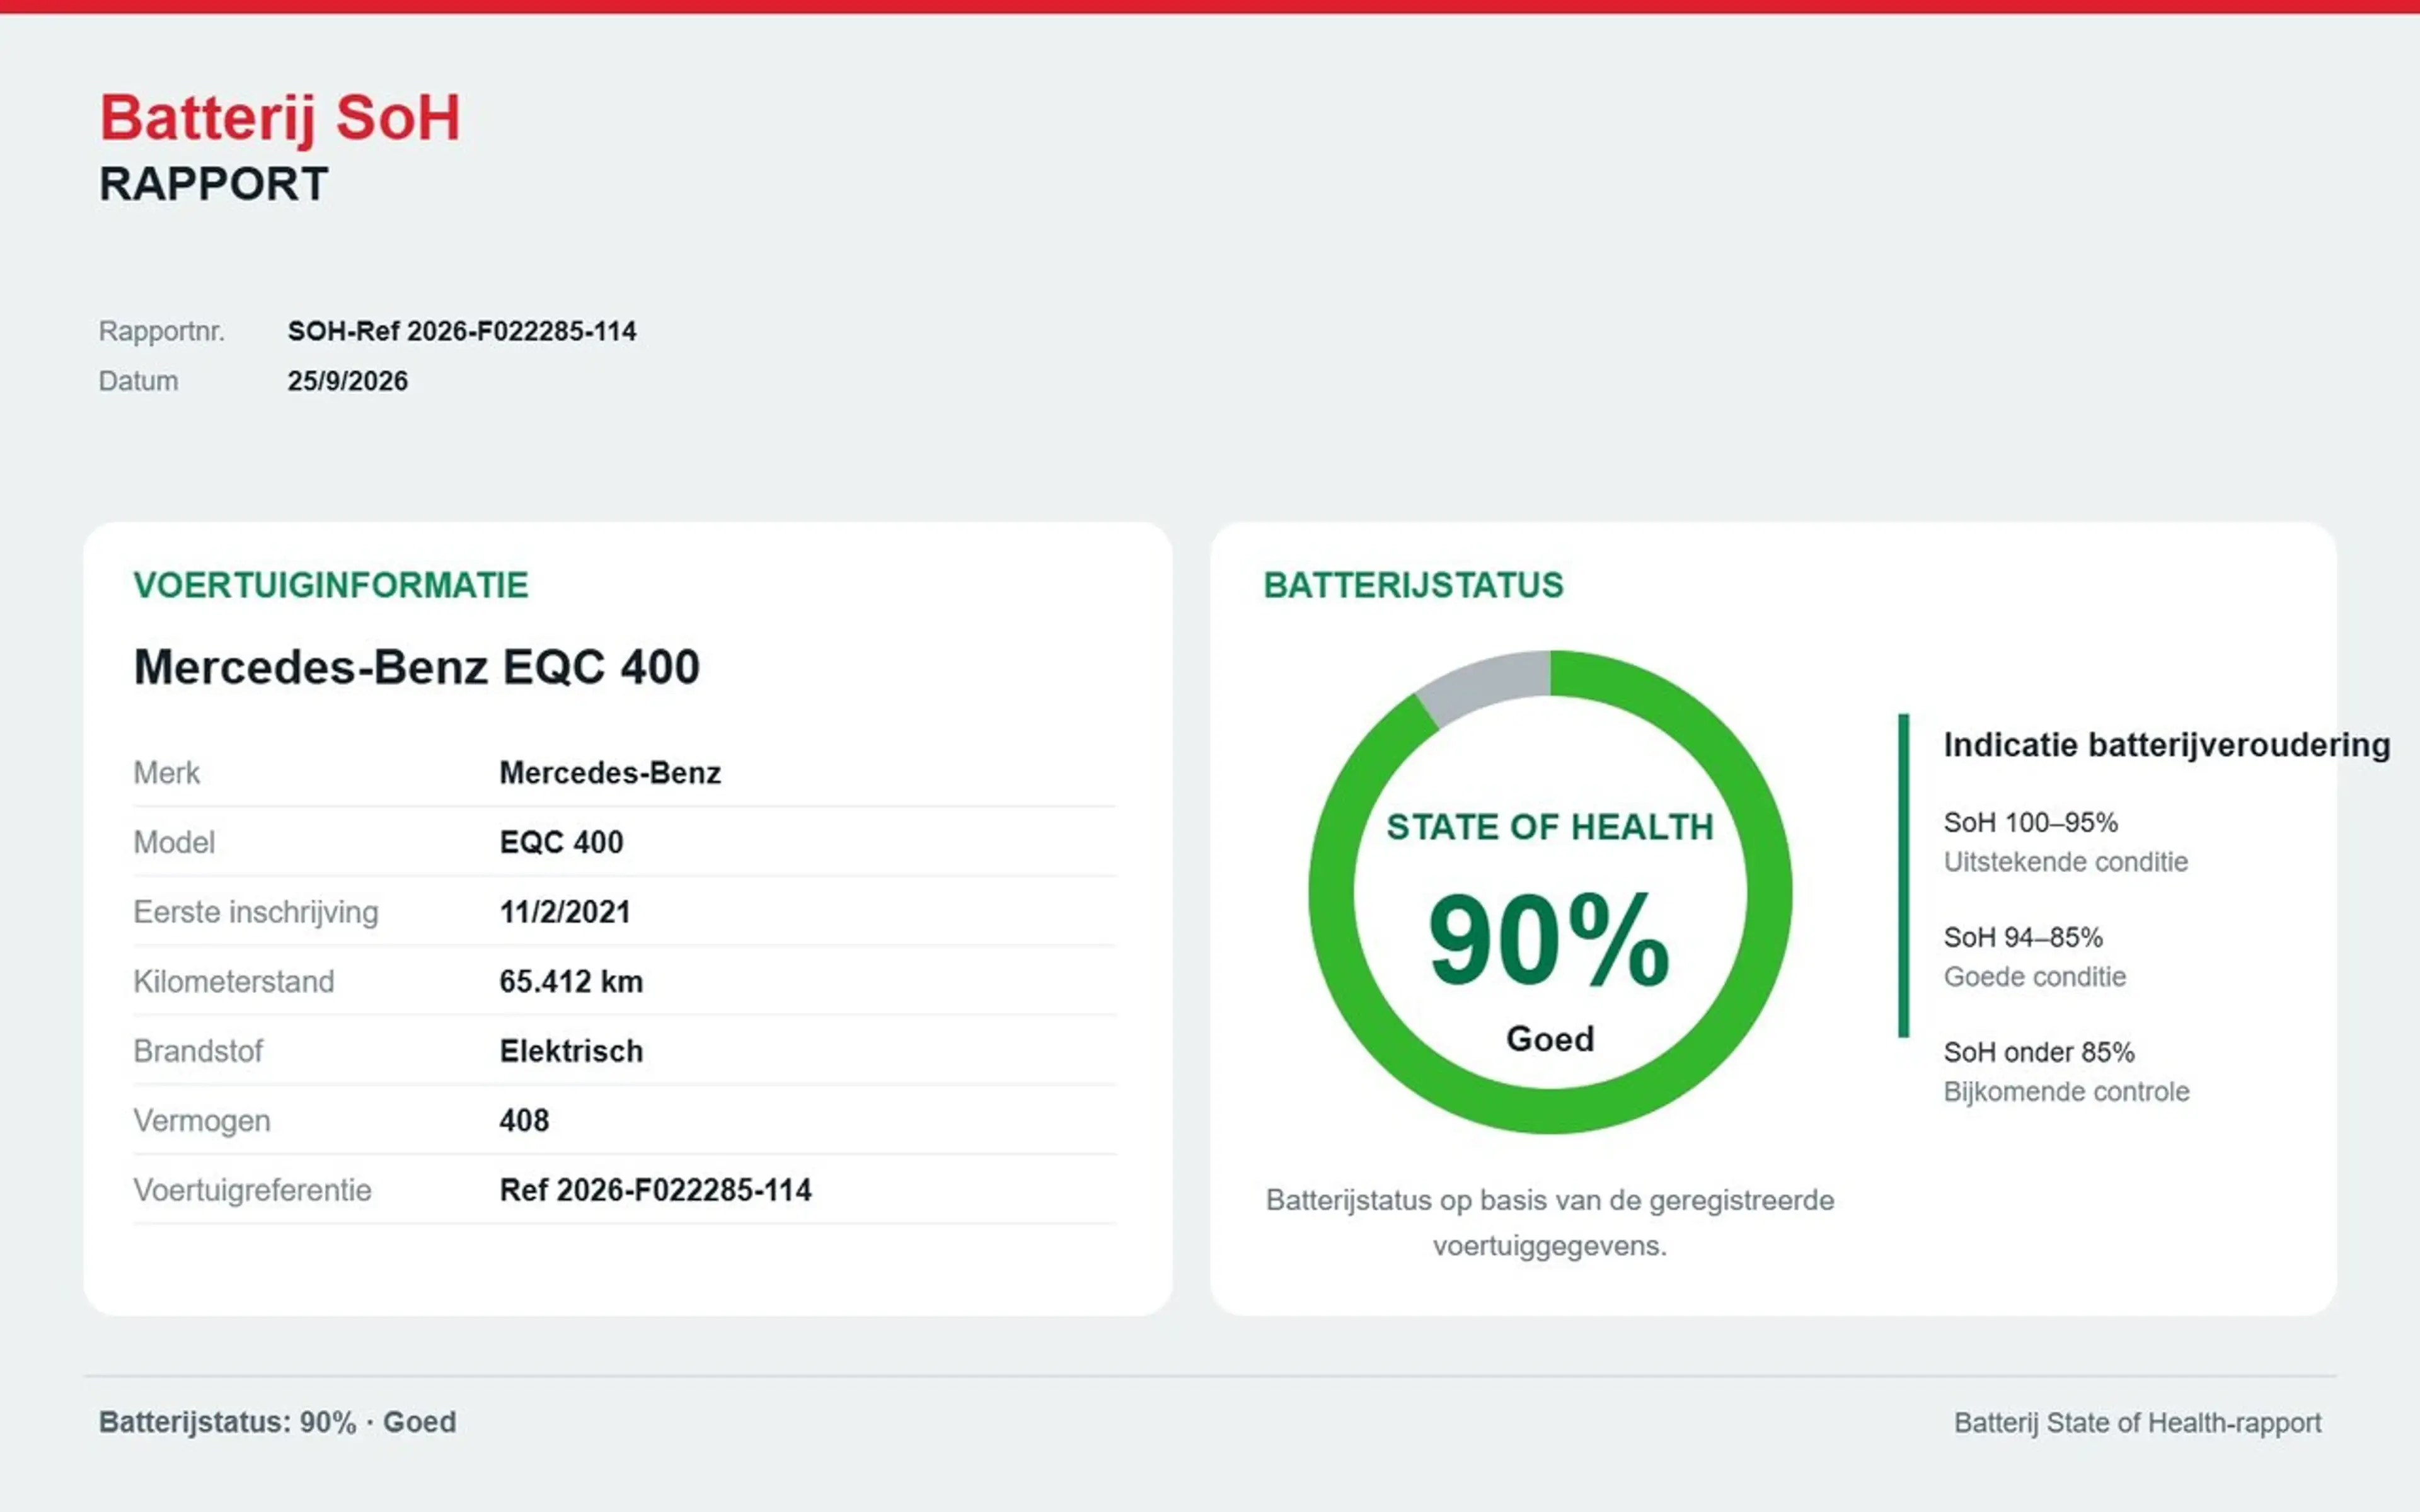
Task: Click the mileage value '65.412 km'
Action: 571,981
